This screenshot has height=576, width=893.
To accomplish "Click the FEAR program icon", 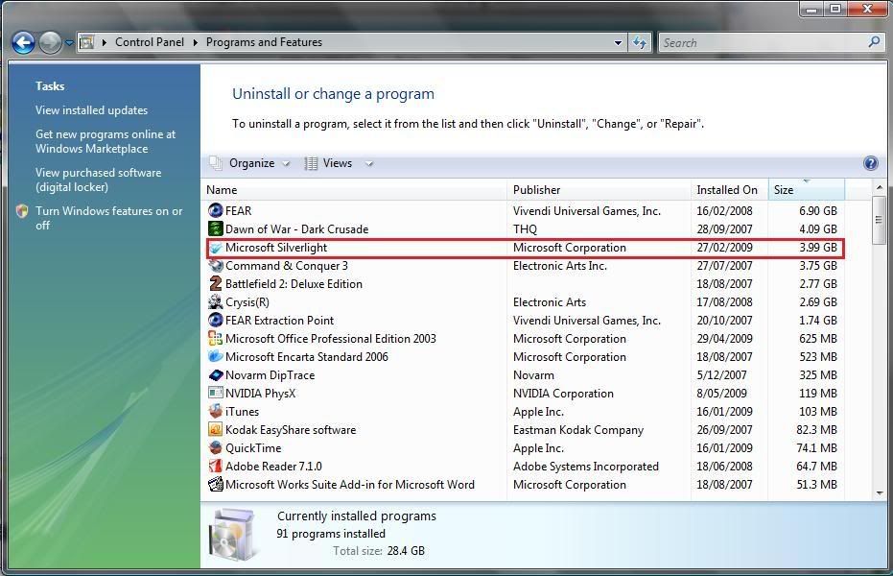I will tap(215, 210).
